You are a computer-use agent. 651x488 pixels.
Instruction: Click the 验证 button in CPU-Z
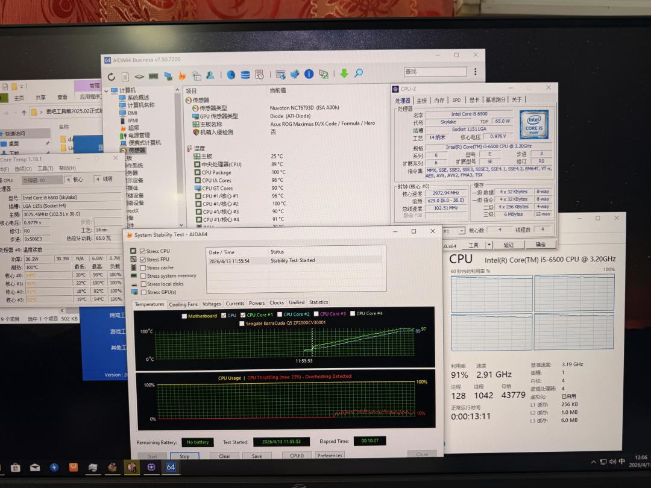(x=509, y=245)
